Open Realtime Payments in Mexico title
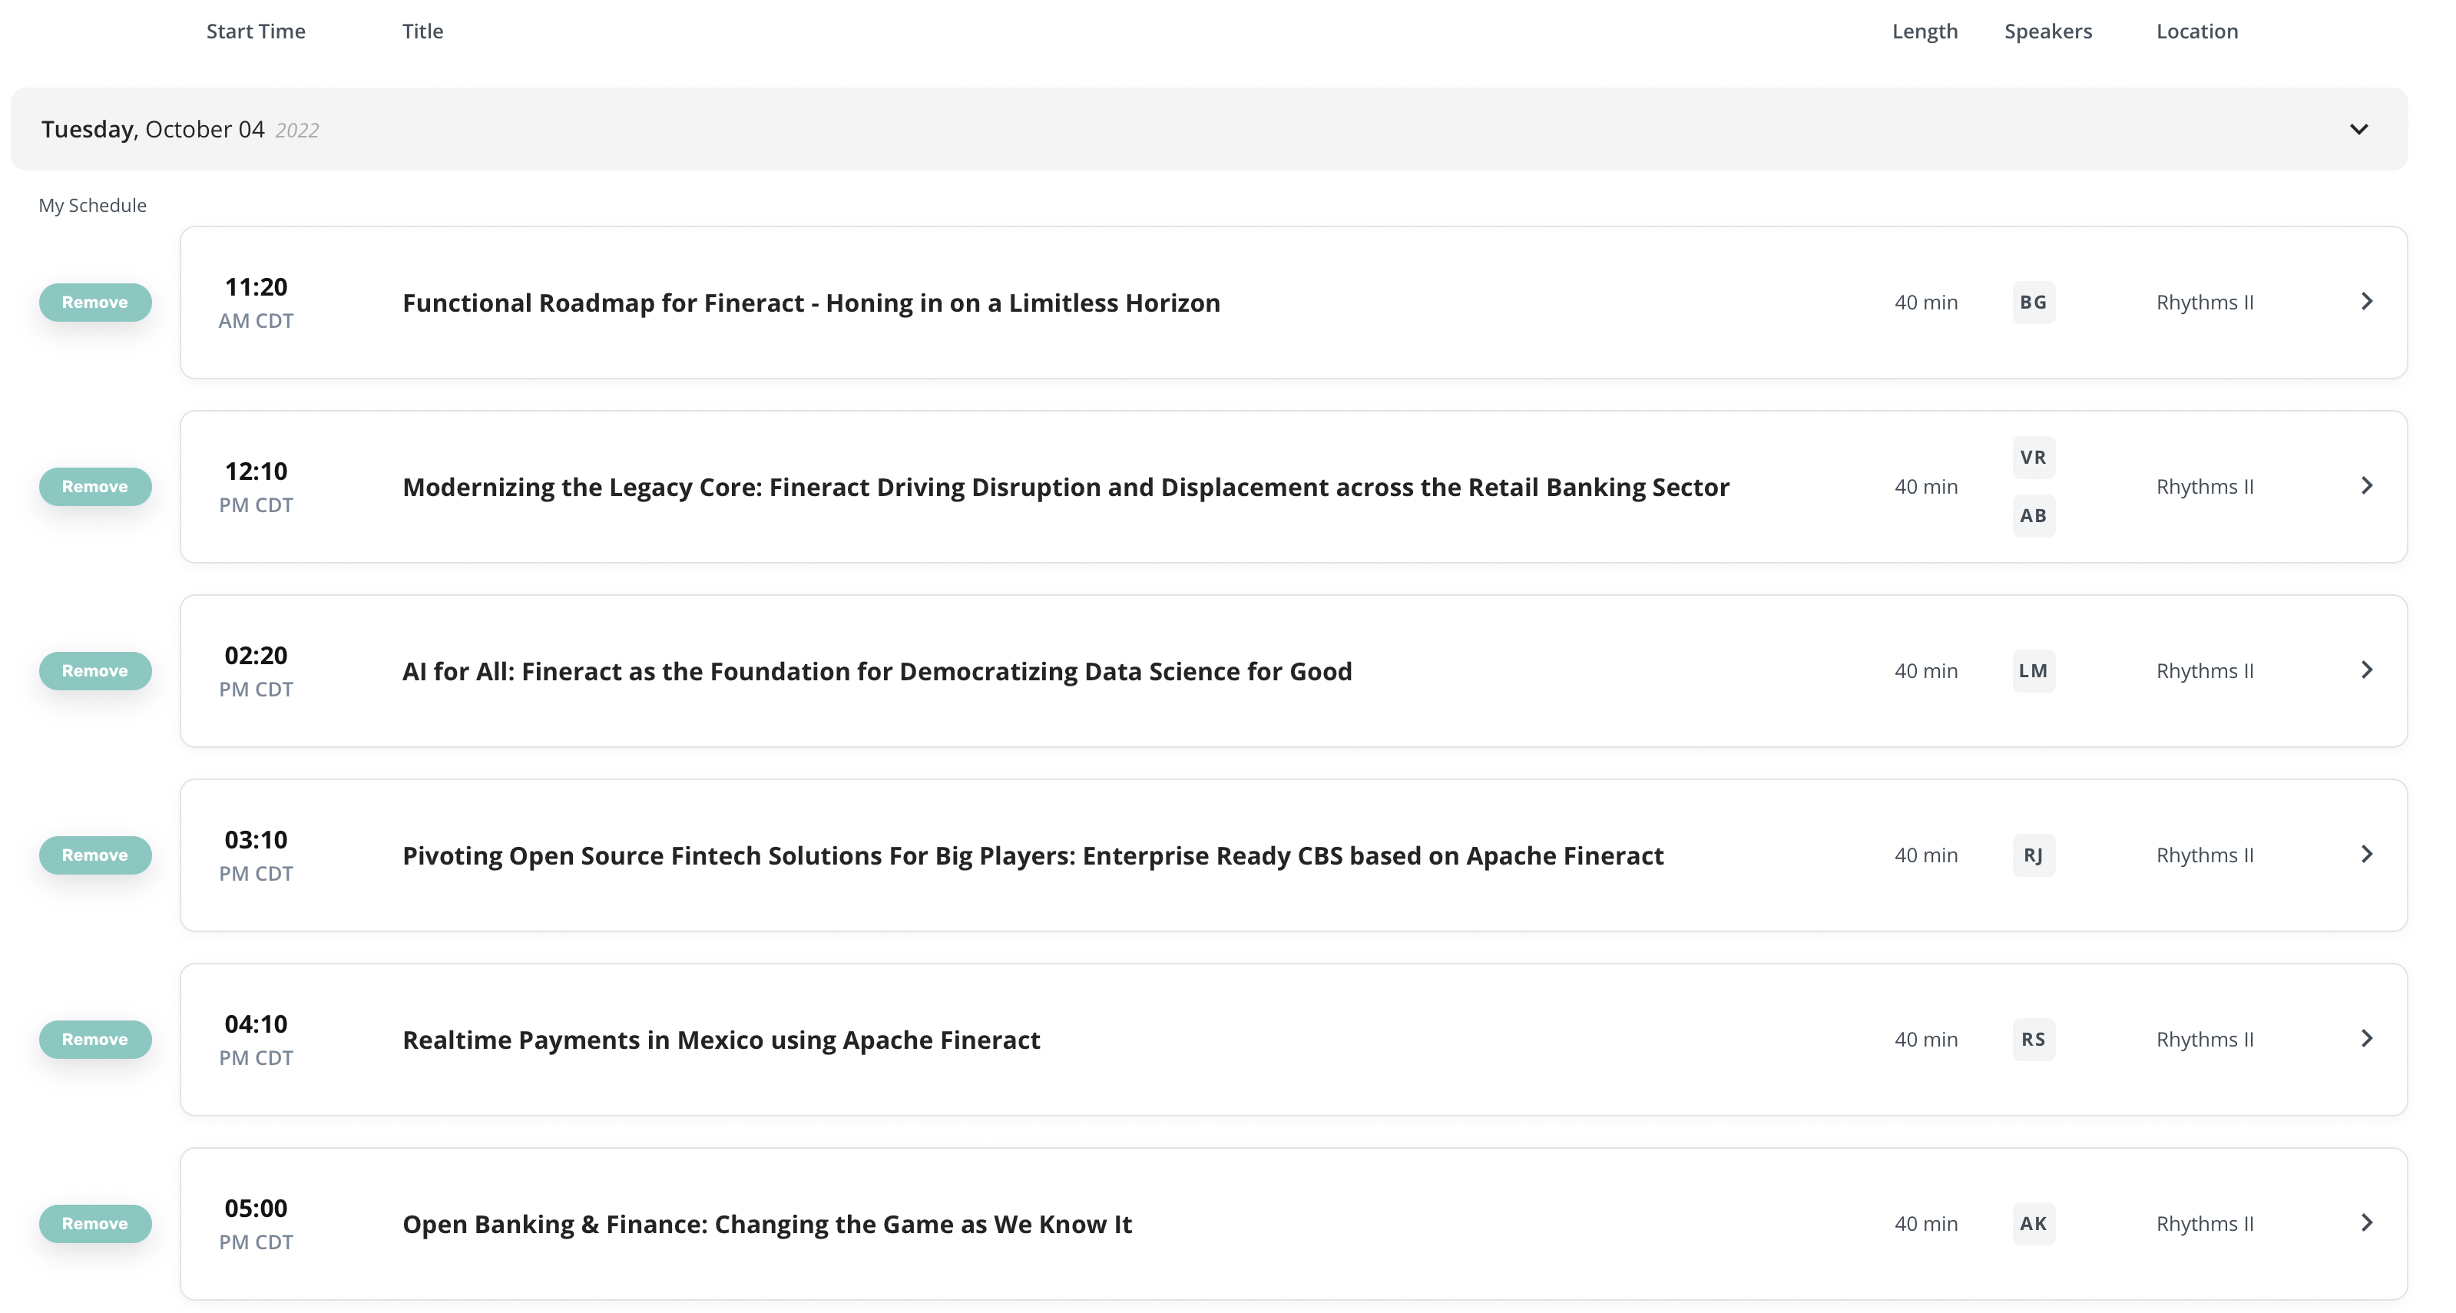 tap(721, 1040)
